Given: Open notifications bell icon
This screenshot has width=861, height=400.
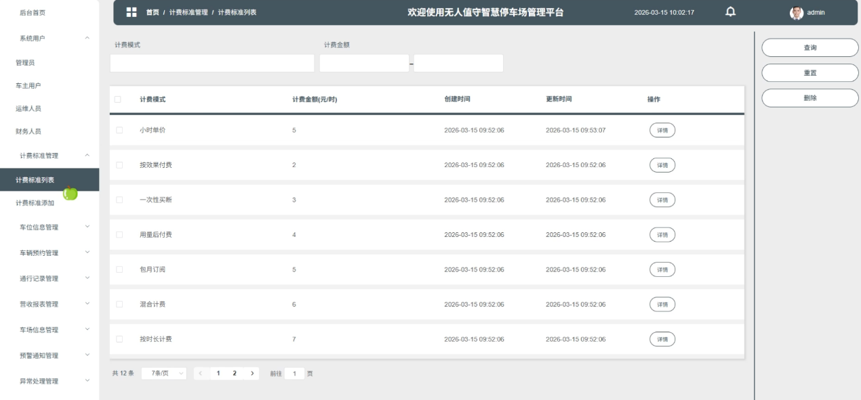Looking at the screenshot, I should (x=730, y=12).
